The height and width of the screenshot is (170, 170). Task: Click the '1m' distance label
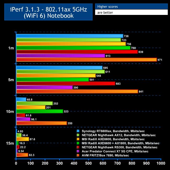[x=11, y=48]
